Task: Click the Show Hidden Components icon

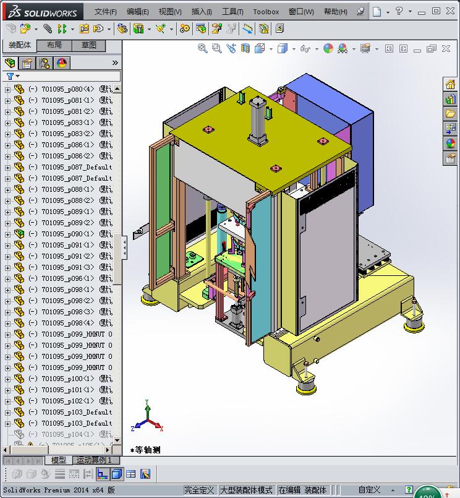Action: point(122,29)
